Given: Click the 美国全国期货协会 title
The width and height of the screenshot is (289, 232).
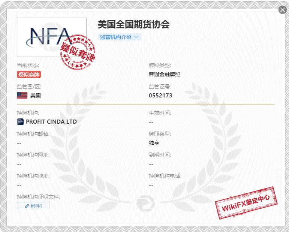Looking at the screenshot, I should (x=133, y=24).
